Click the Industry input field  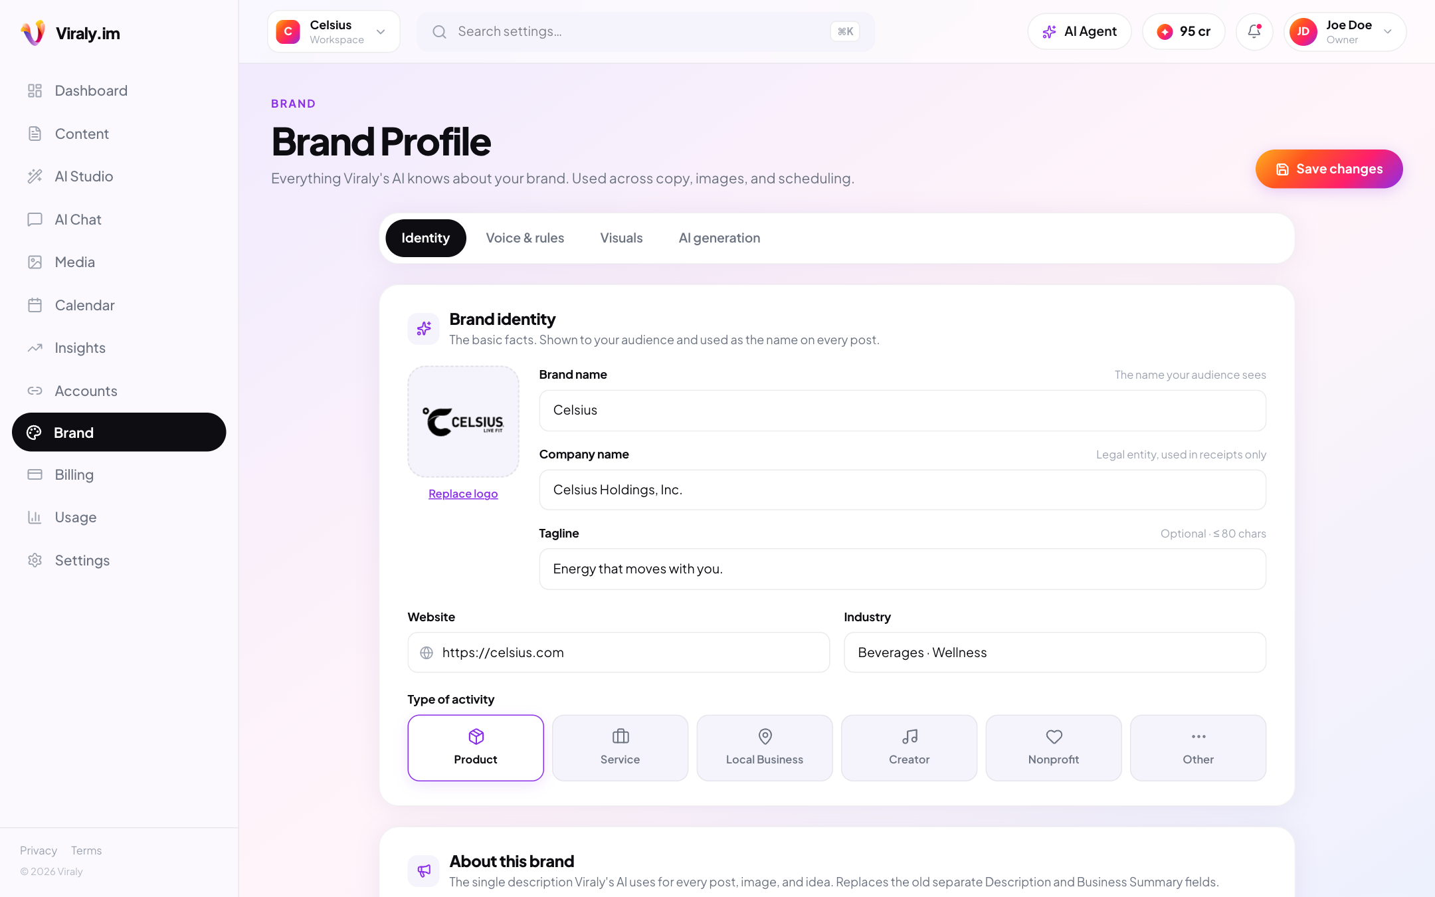1055,652
